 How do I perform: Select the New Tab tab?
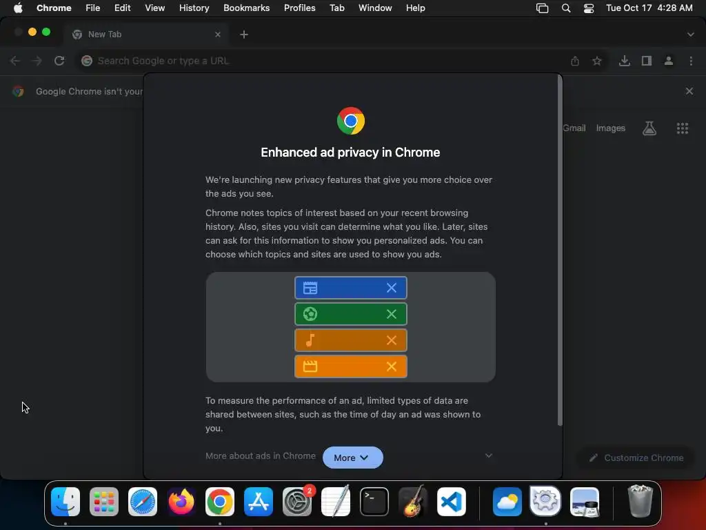[146, 35]
